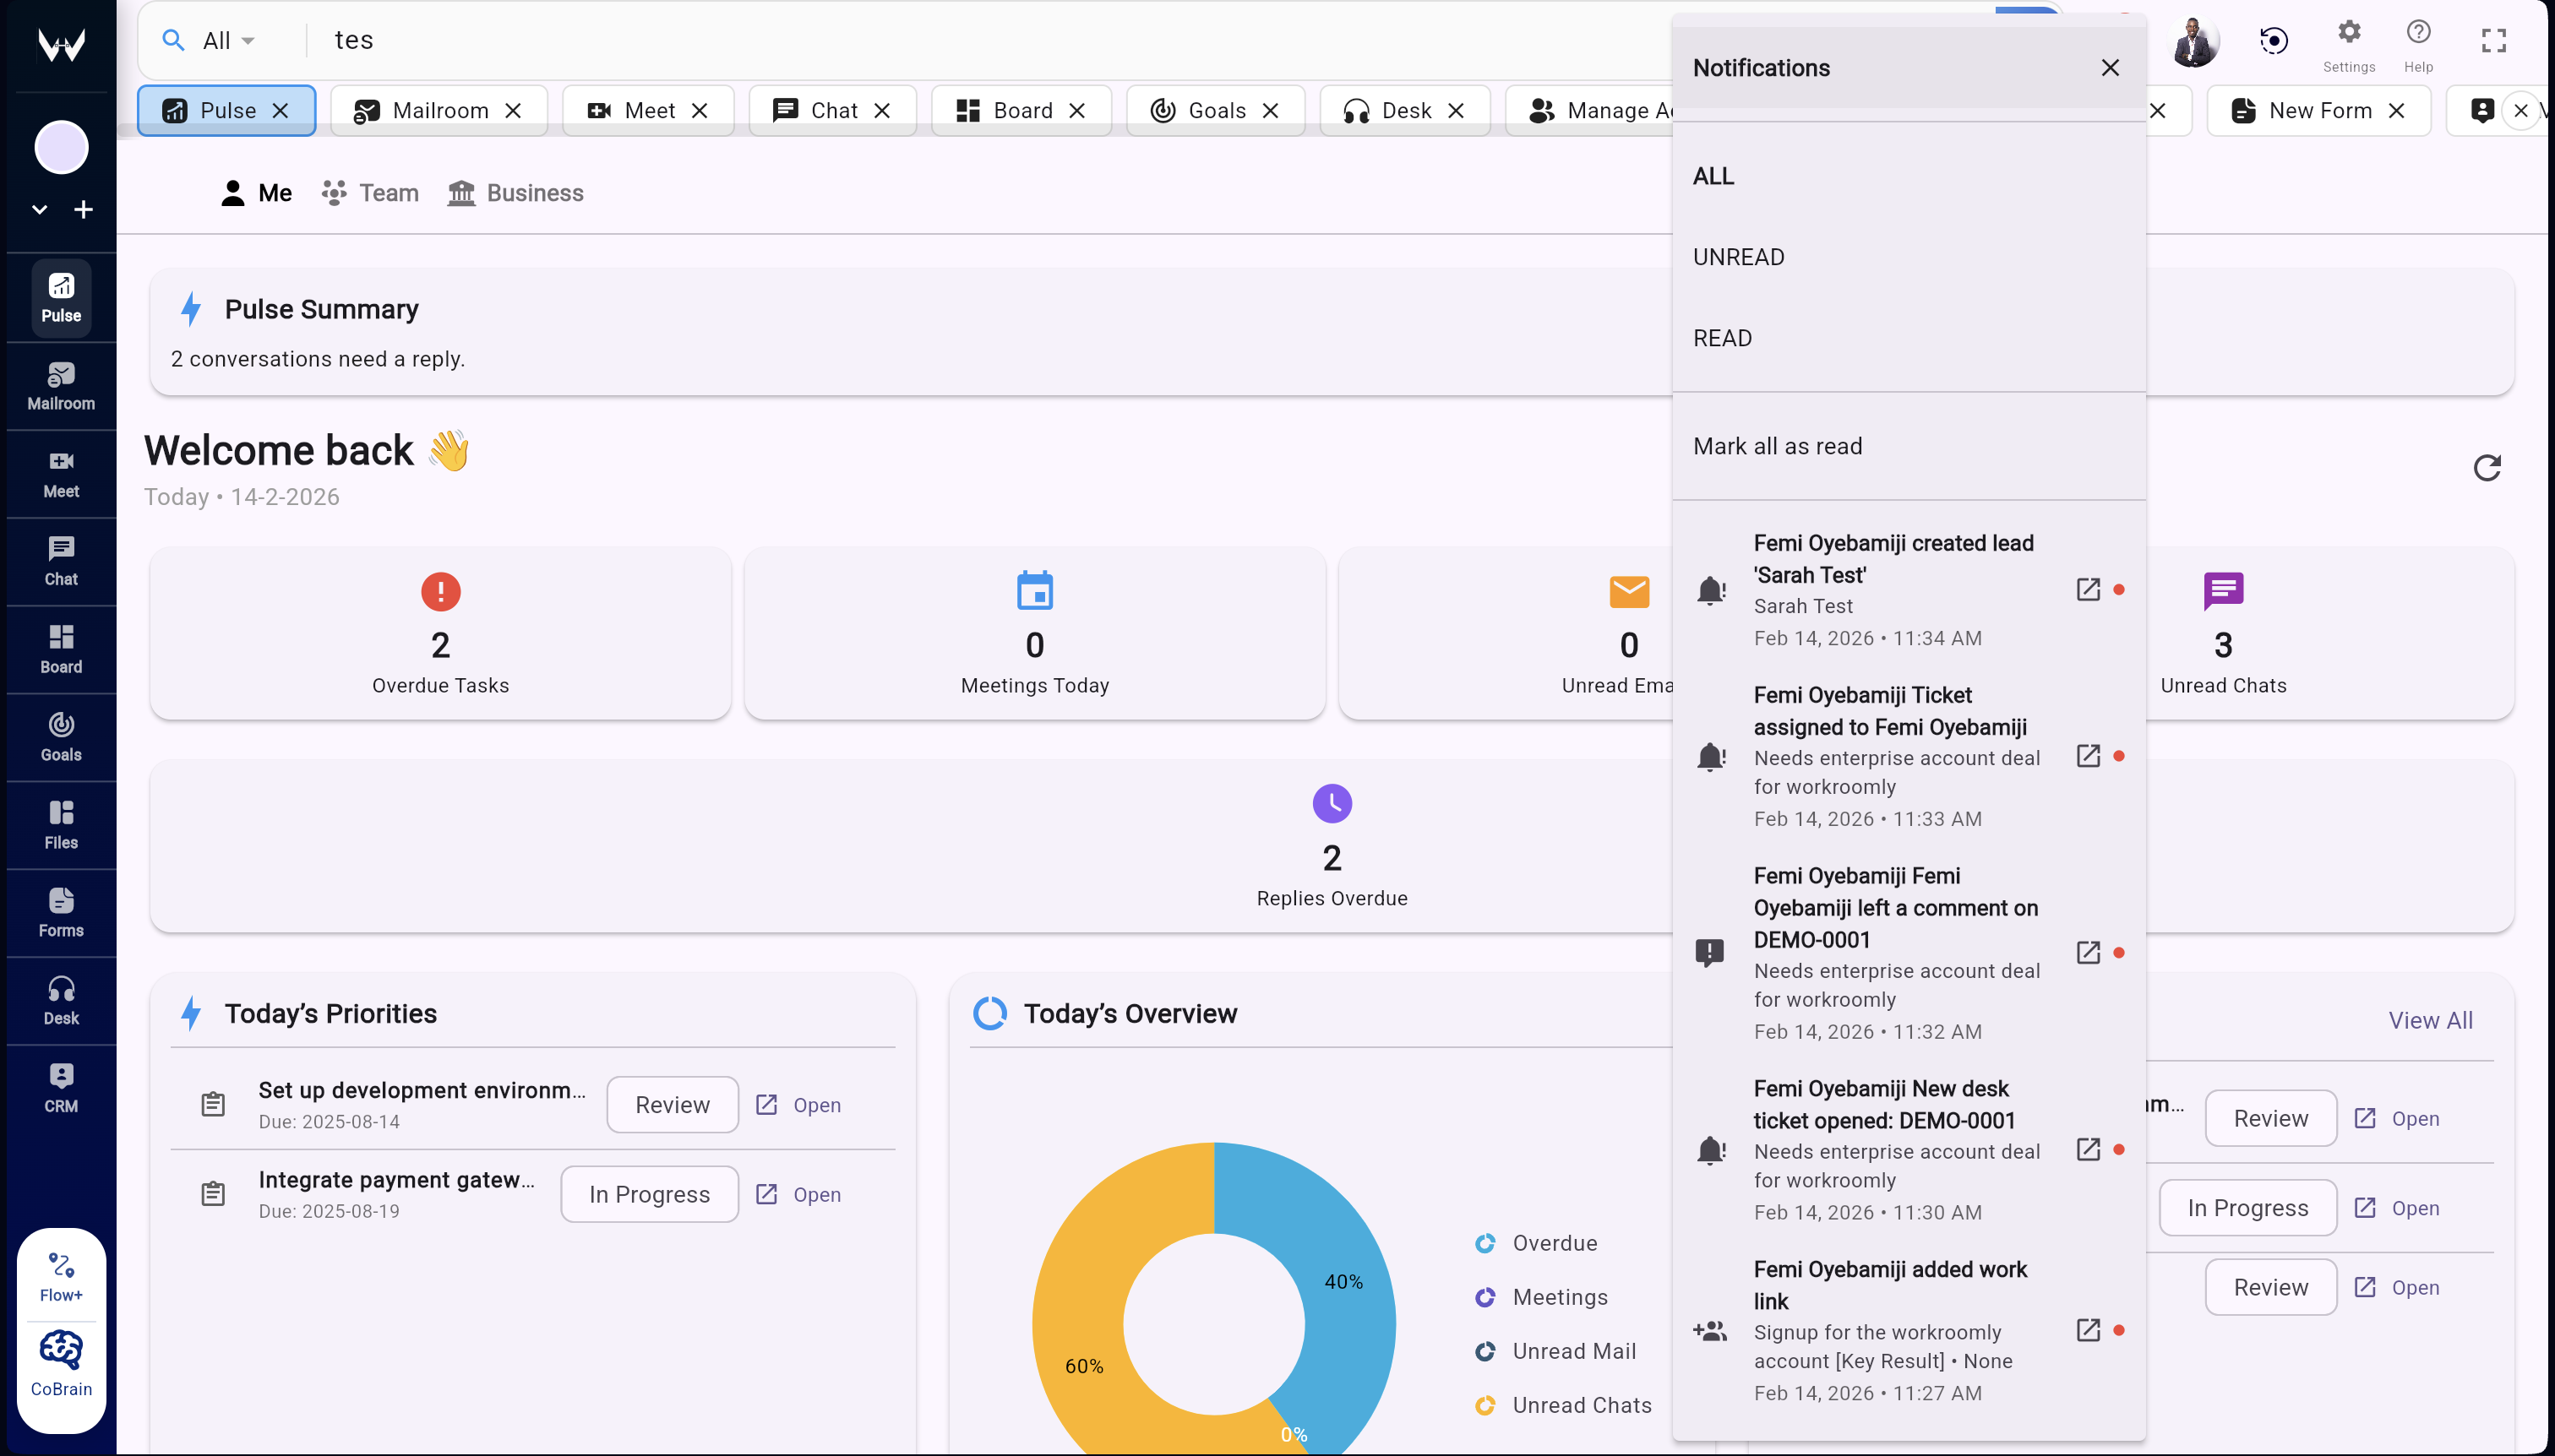The height and width of the screenshot is (1456, 2555).
Task: Switch to the Board tab
Action: click(1021, 110)
